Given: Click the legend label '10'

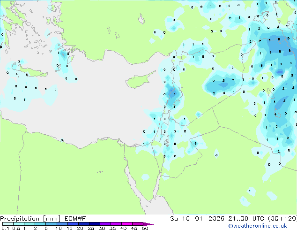Looking at the screenshot, I should click(59, 228).
